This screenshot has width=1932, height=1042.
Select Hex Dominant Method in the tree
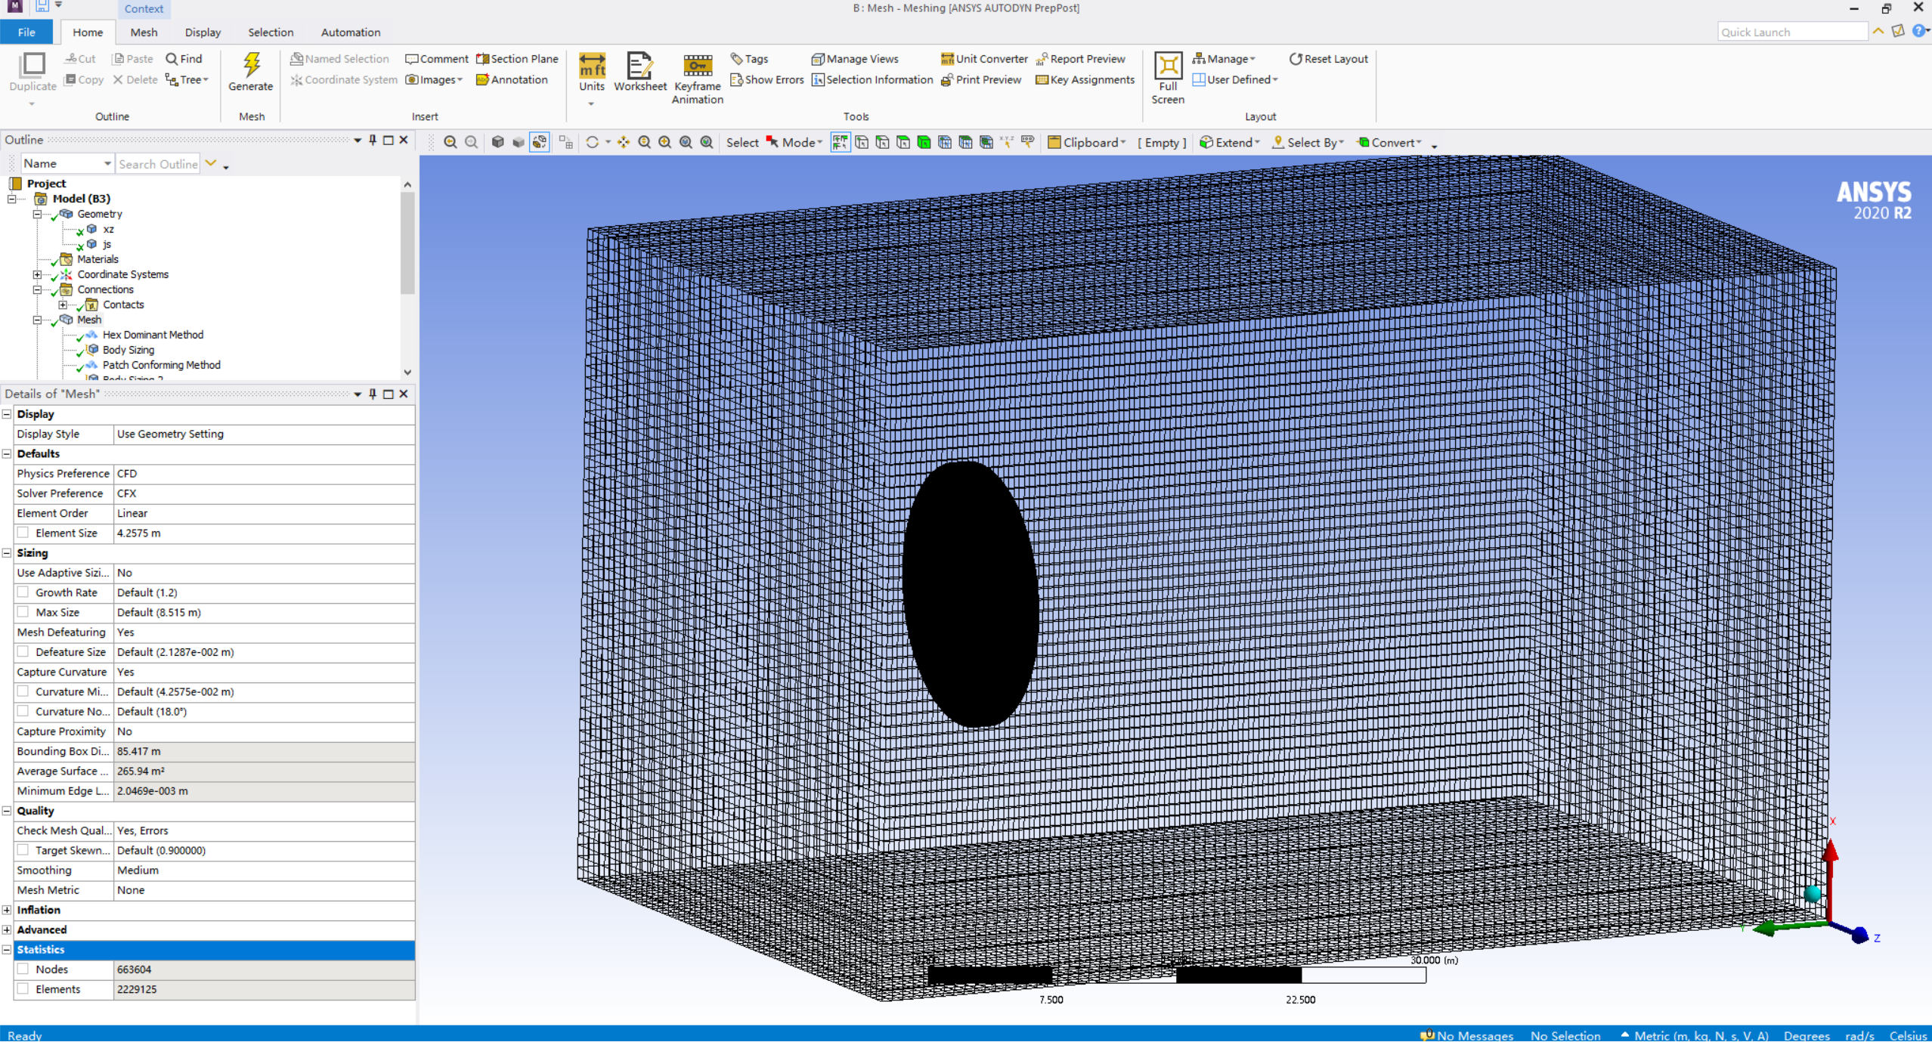pyautogui.click(x=153, y=335)
